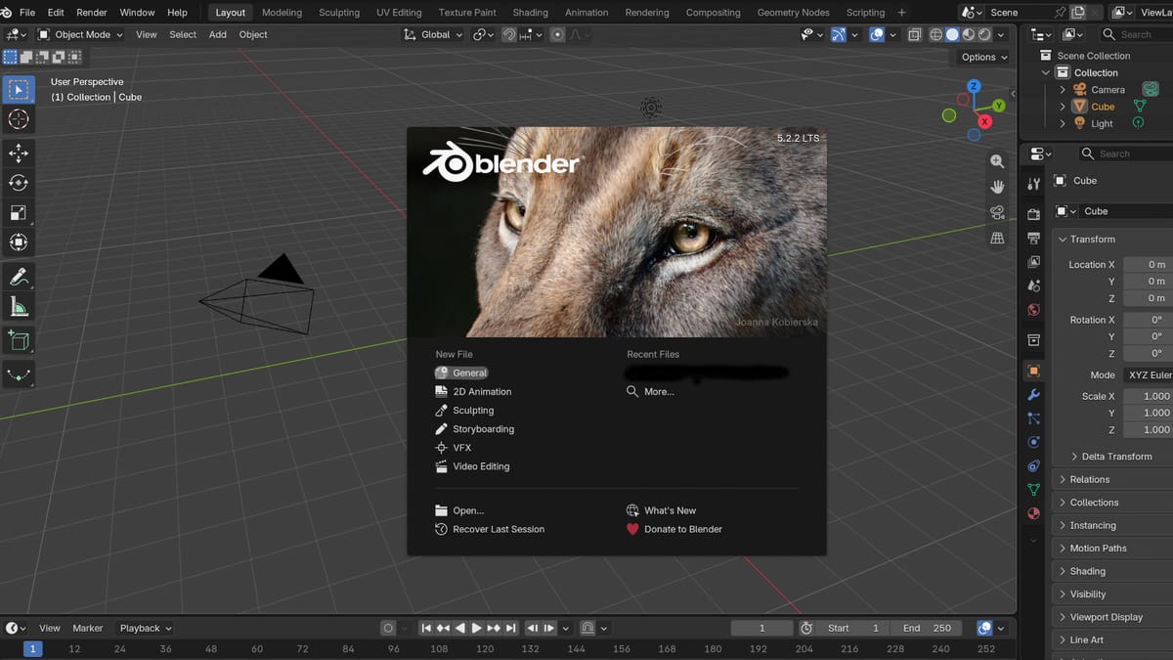Create a new Sculpting file
This screenshot has width=1173, height=660.
click(x=465, y=411)
